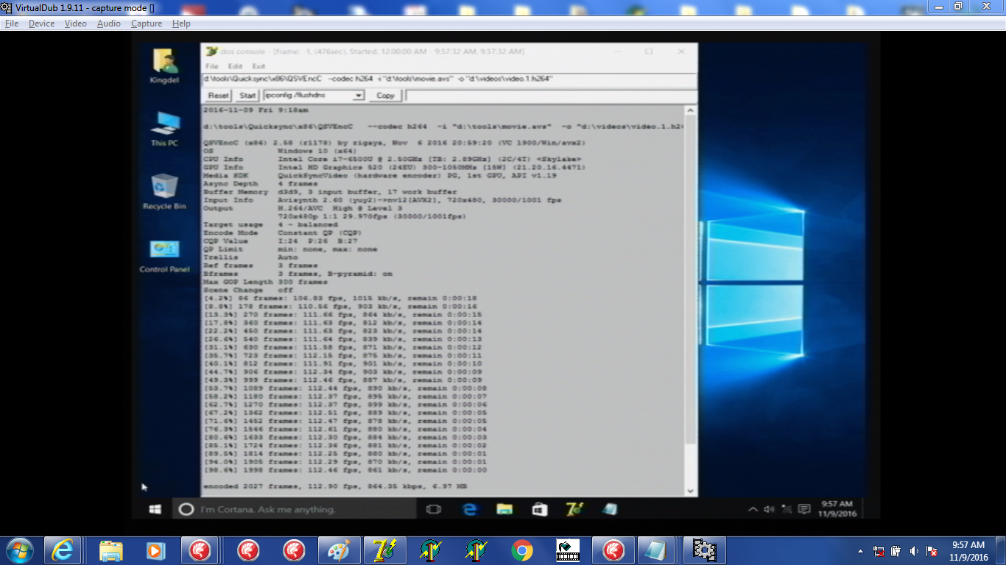Image resolution: width=1006 pixels, height=565 pixels.
Task: Click the console vertical scrollbar thumb
Action: (x=691, y=280)
